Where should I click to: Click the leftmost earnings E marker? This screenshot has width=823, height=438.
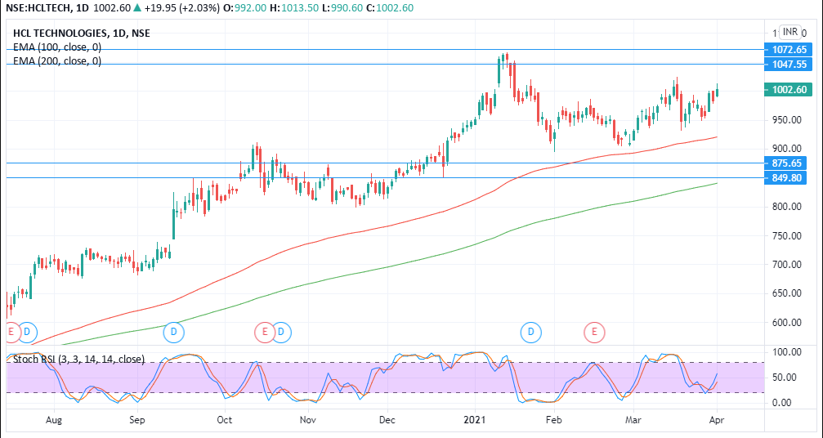11,332
